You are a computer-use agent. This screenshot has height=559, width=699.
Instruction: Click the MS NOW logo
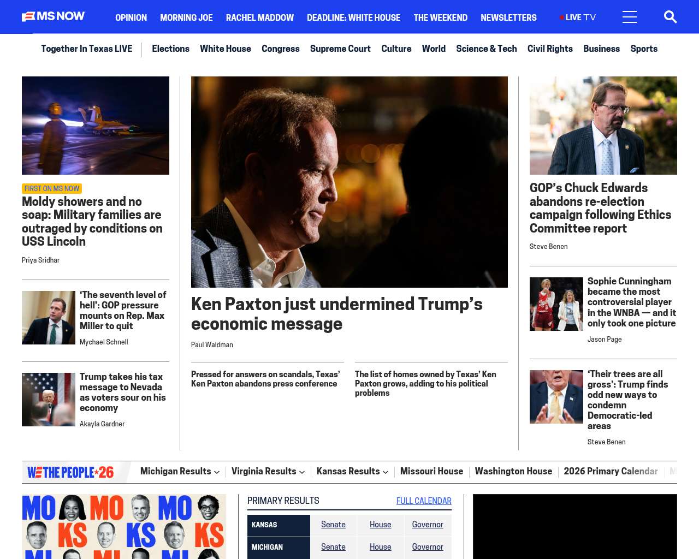(53, 17)
